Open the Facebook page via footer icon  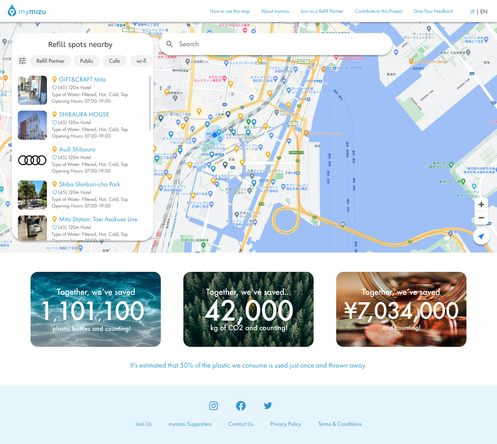pos(240,405)
